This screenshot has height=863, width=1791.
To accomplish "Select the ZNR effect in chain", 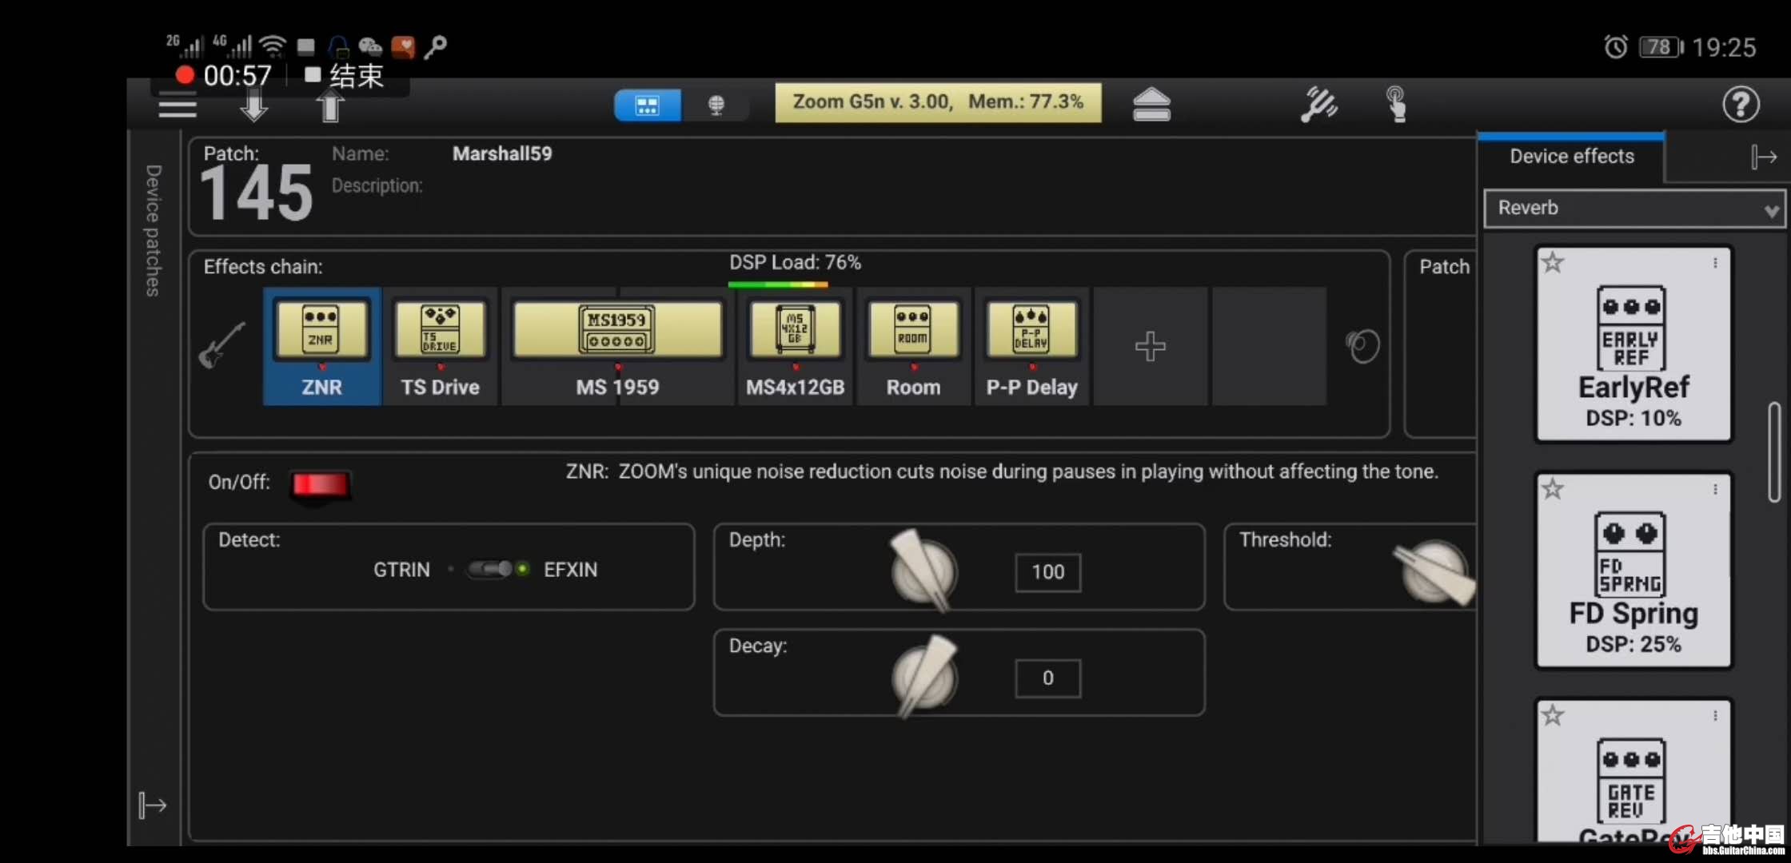I will click(x=321, y=347).
